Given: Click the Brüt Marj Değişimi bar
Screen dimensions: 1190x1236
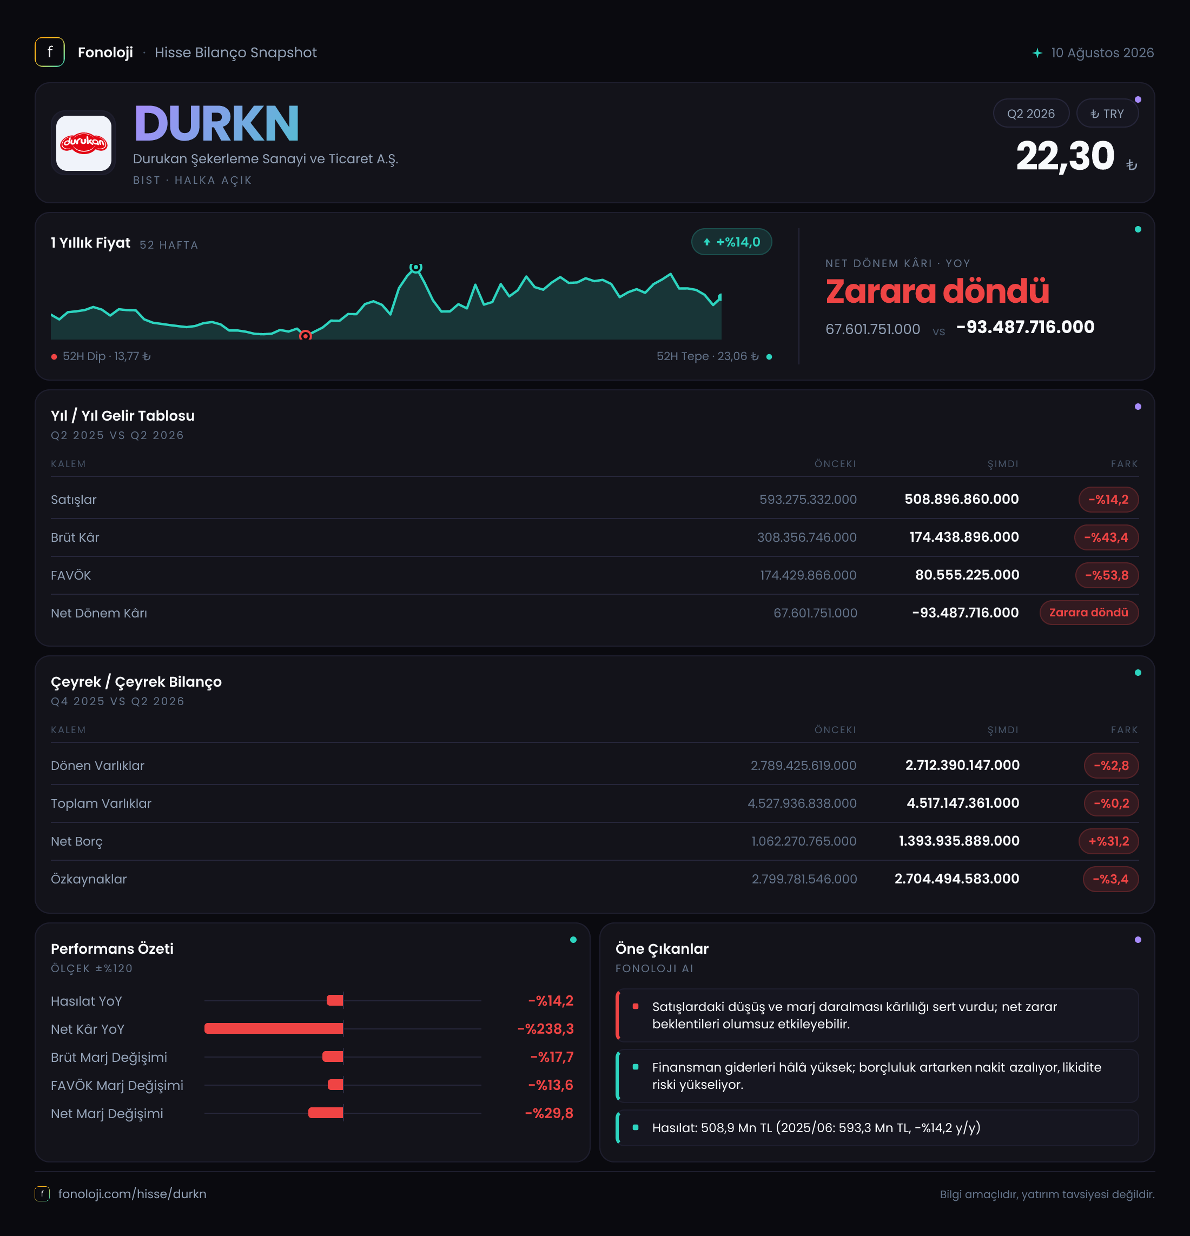Looking at the screenshot, I should coord(333,1056).
